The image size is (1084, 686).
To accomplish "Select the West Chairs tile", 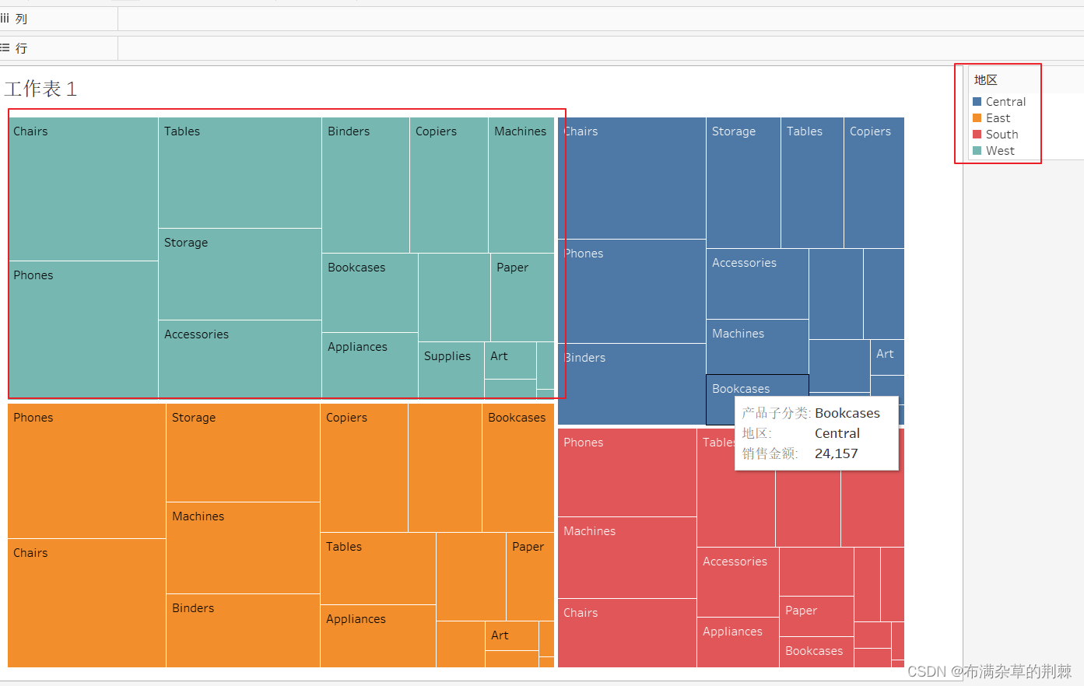I will tap(83, 189).
